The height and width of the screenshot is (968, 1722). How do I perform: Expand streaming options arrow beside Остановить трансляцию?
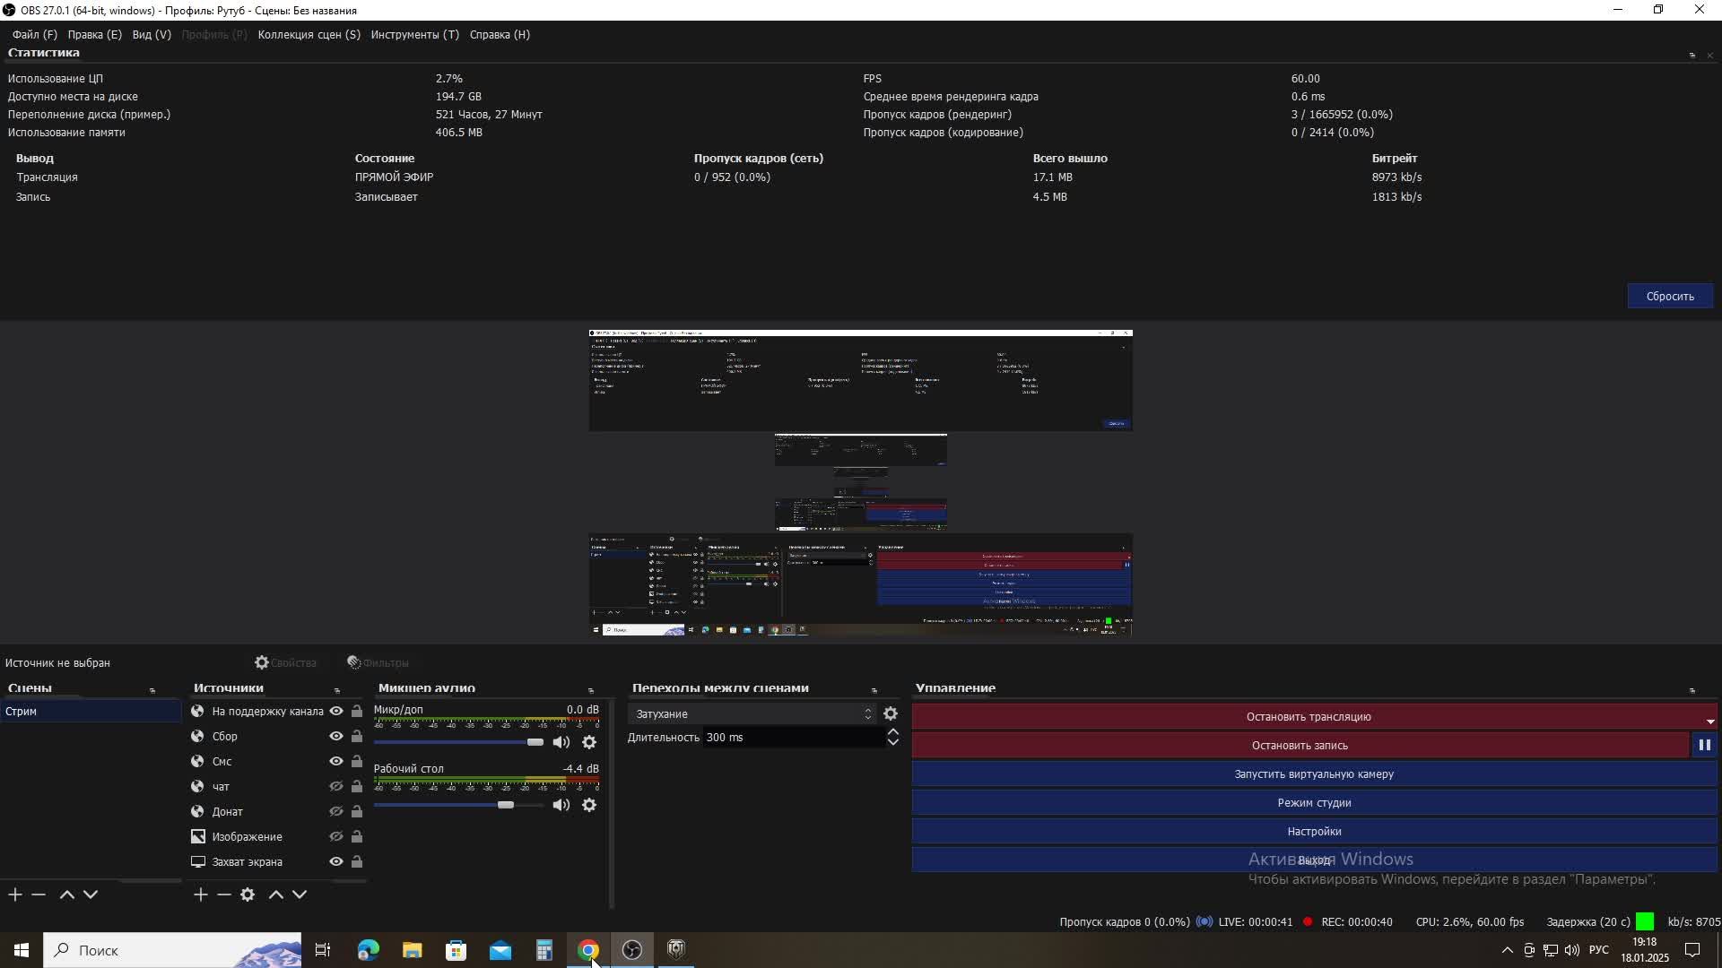tap(1710, 722)
